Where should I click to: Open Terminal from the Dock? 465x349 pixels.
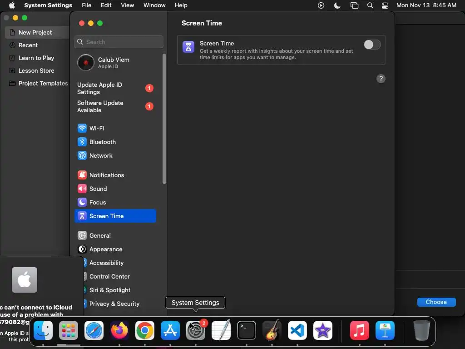click(247, 330)
